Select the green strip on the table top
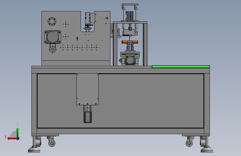The height and width of the screenshot is (156, 241). [181, 67]
